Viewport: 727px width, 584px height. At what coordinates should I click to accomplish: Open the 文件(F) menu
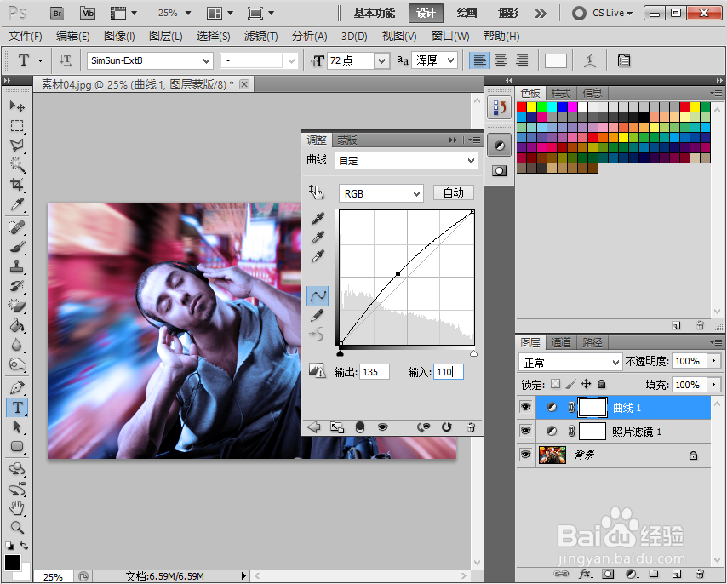[26, 36]
